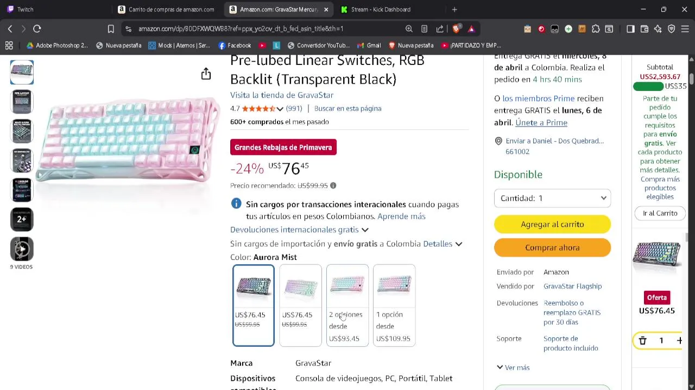Choose the color option from US$93.45
695x390 pixels.
point(347,305)
